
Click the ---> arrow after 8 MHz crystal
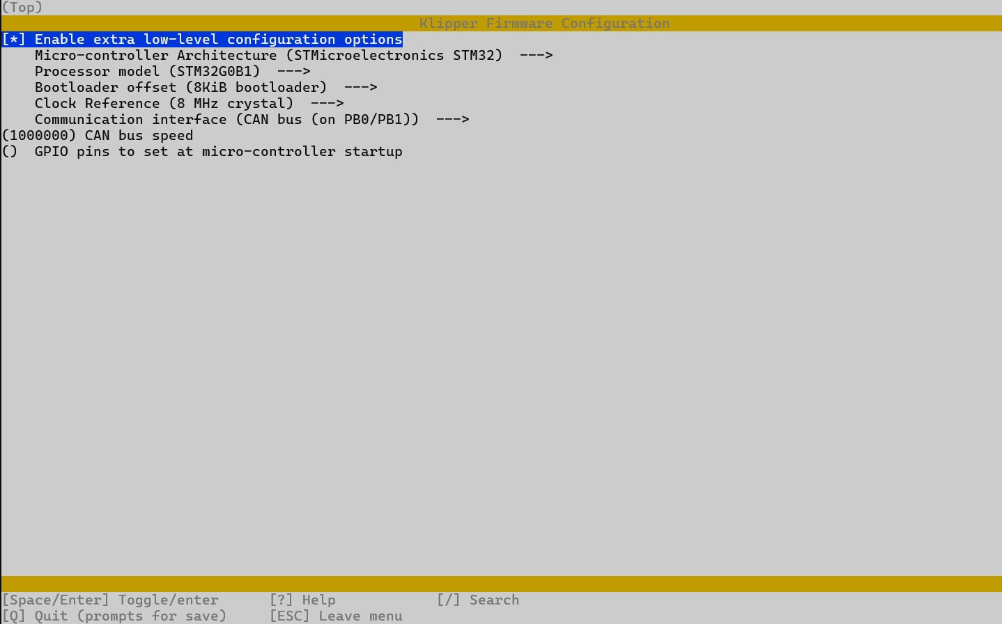[327, 104]
